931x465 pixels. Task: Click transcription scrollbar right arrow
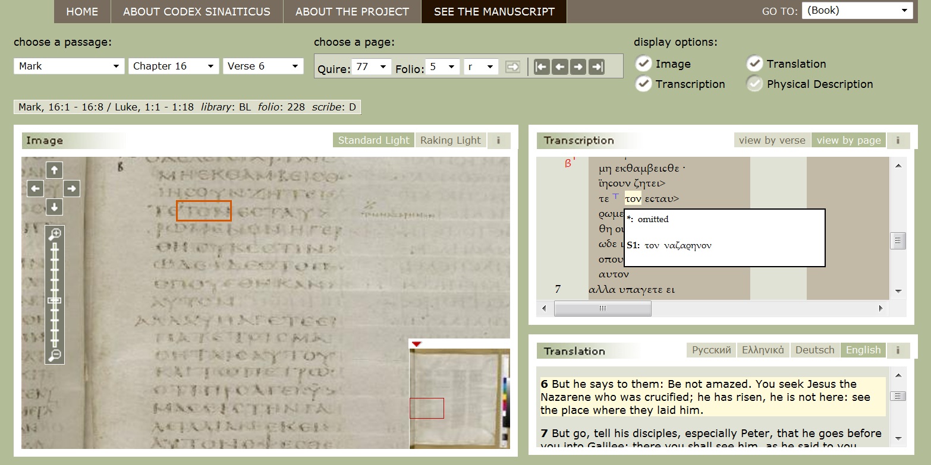point(881,308)
